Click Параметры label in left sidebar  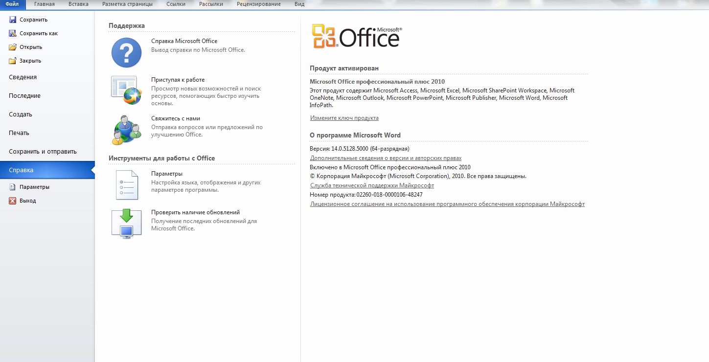tap(34, 187)
